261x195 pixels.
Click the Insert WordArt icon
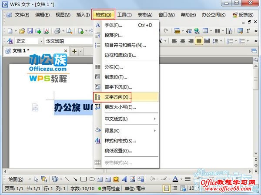tap(124, 179)
